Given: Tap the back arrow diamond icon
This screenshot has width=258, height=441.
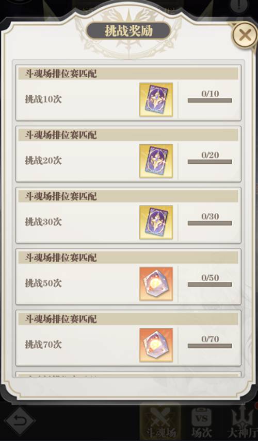Looking at the screenshot, I should pos(20,421).
